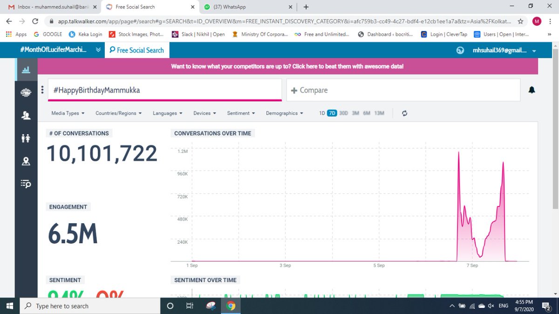Reload the page with browser refresh button
This screenshot has width=559, height=314.
34,21
